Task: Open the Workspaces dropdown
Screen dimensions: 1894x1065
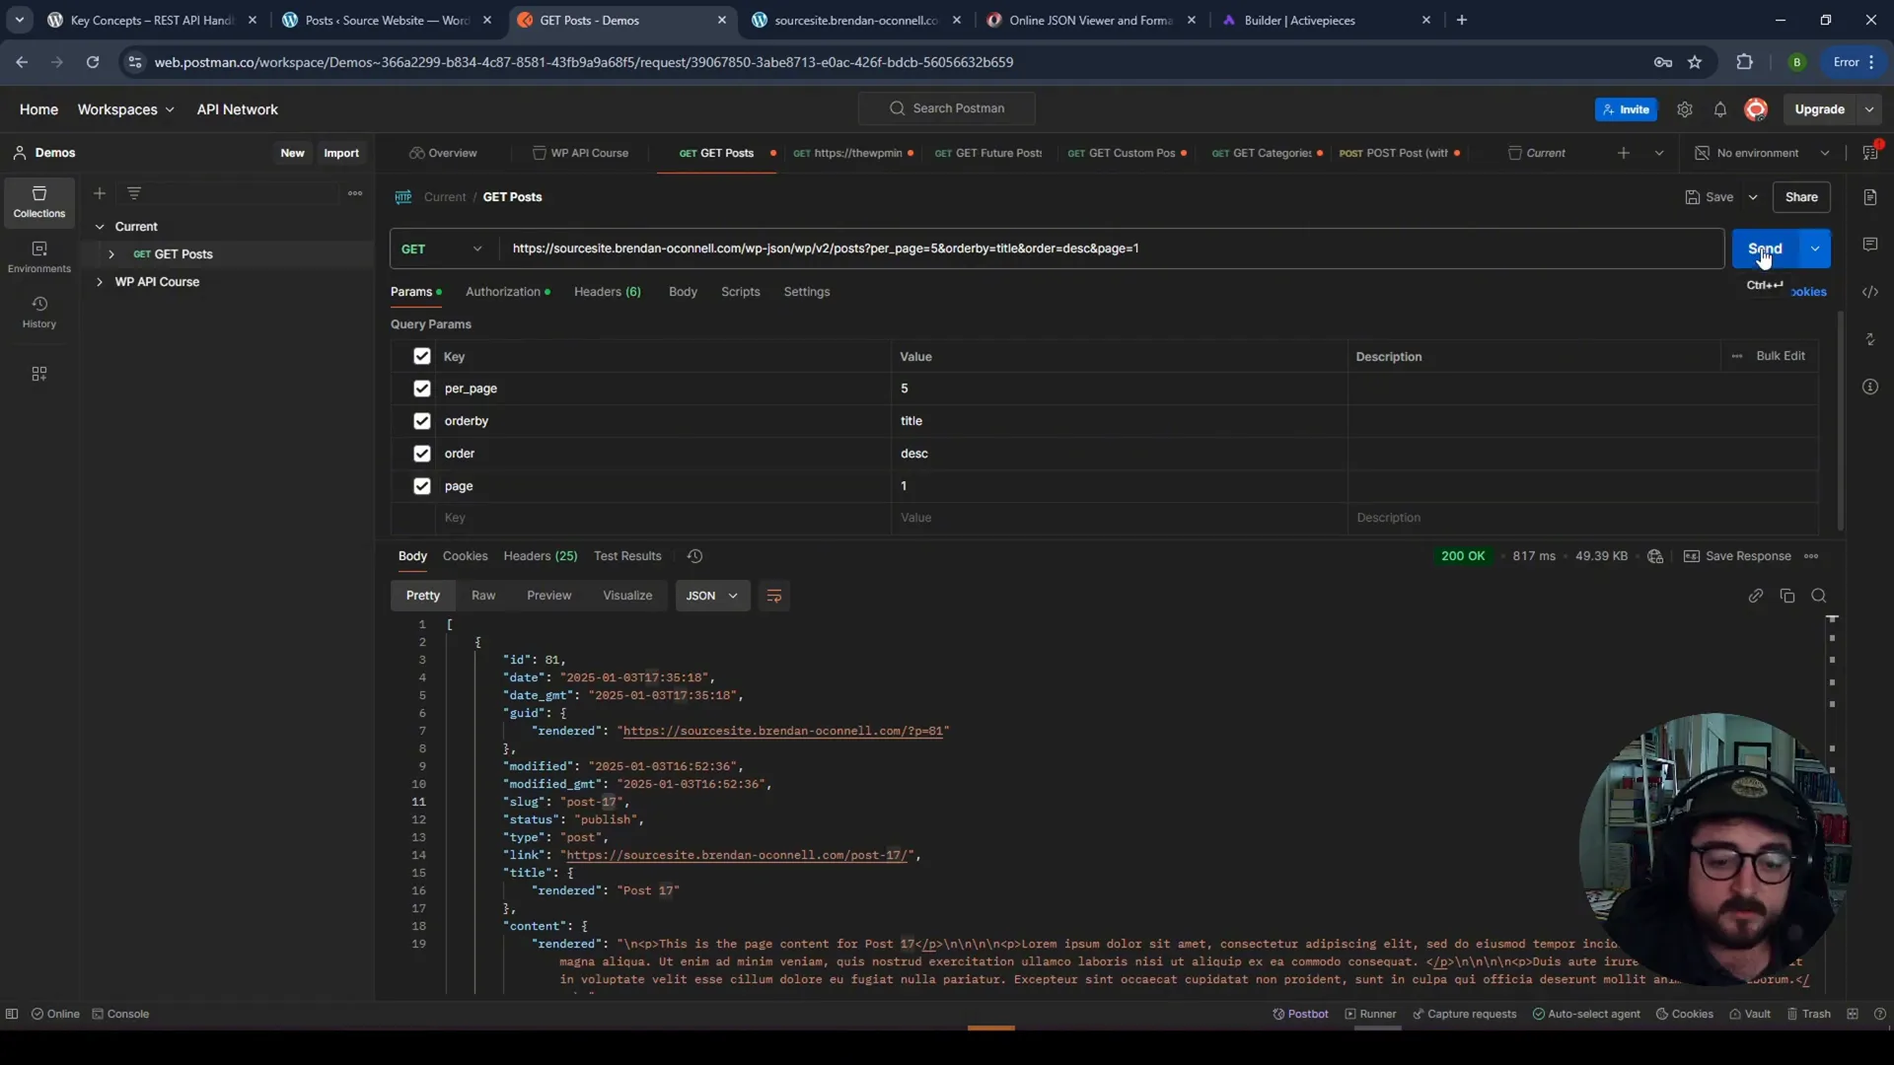Action: [125, 109]
